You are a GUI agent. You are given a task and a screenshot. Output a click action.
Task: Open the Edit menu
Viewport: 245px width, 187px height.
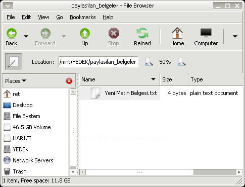tap(26, 17)
